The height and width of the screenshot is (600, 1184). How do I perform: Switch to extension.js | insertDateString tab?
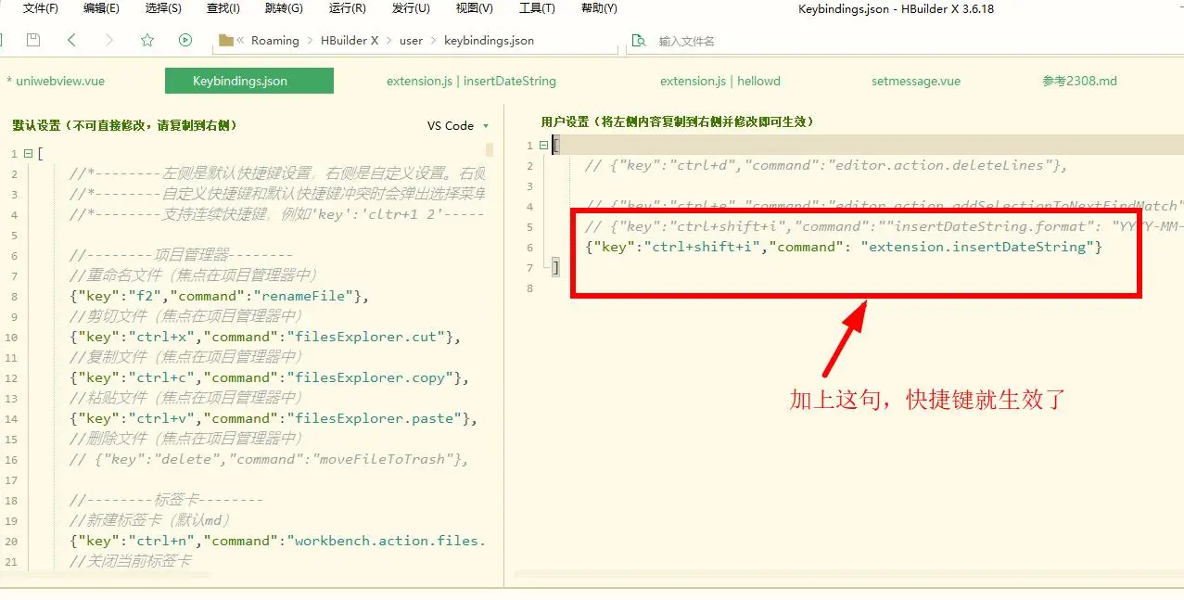tap(471, 81)
